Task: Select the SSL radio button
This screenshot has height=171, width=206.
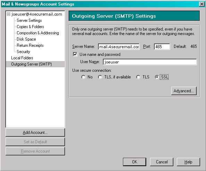Action: point(157,77)
